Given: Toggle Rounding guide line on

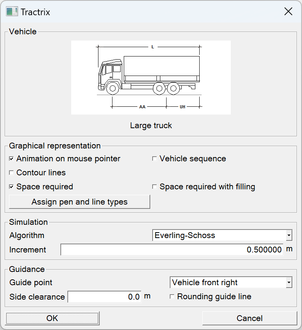Looking at the screenshot, I should (x=171, y=296).
